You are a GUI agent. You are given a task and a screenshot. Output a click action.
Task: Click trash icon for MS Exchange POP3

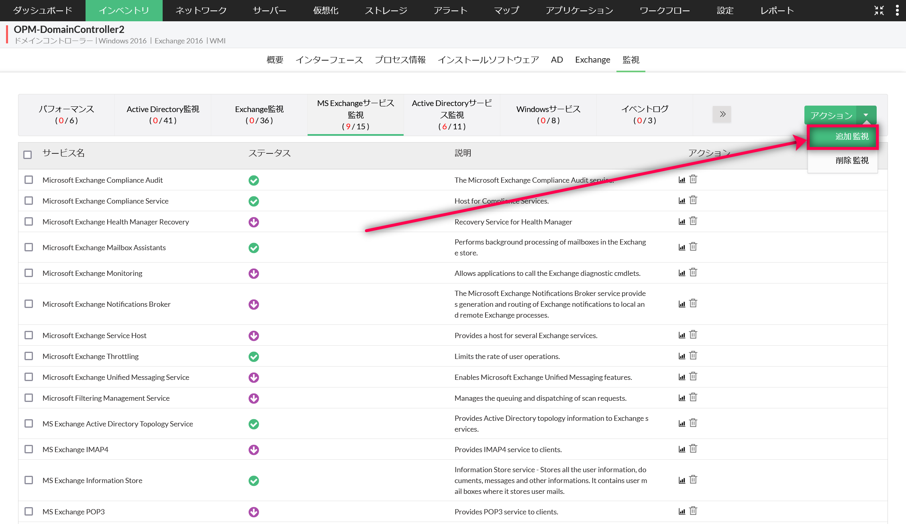693,511
